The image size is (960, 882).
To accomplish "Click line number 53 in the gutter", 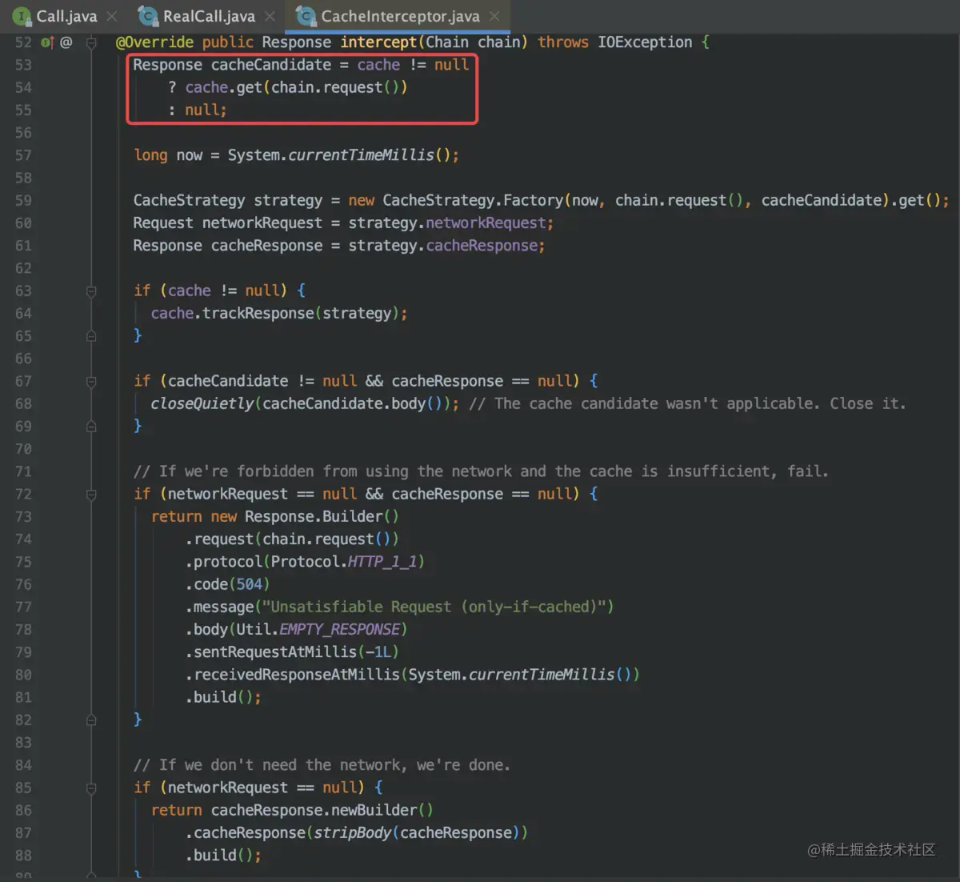I will click(23, 65).
